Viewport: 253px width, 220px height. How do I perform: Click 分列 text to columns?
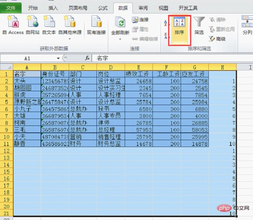click(247, 25)
